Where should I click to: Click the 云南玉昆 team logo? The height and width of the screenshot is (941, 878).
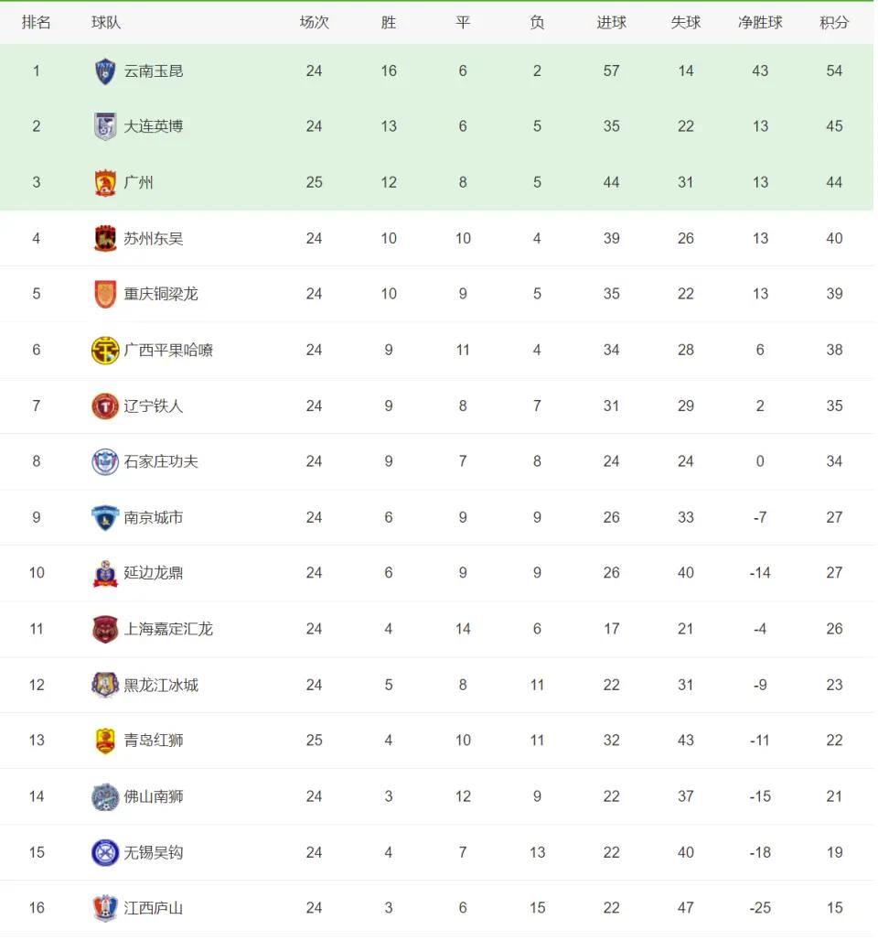(105, 71)
